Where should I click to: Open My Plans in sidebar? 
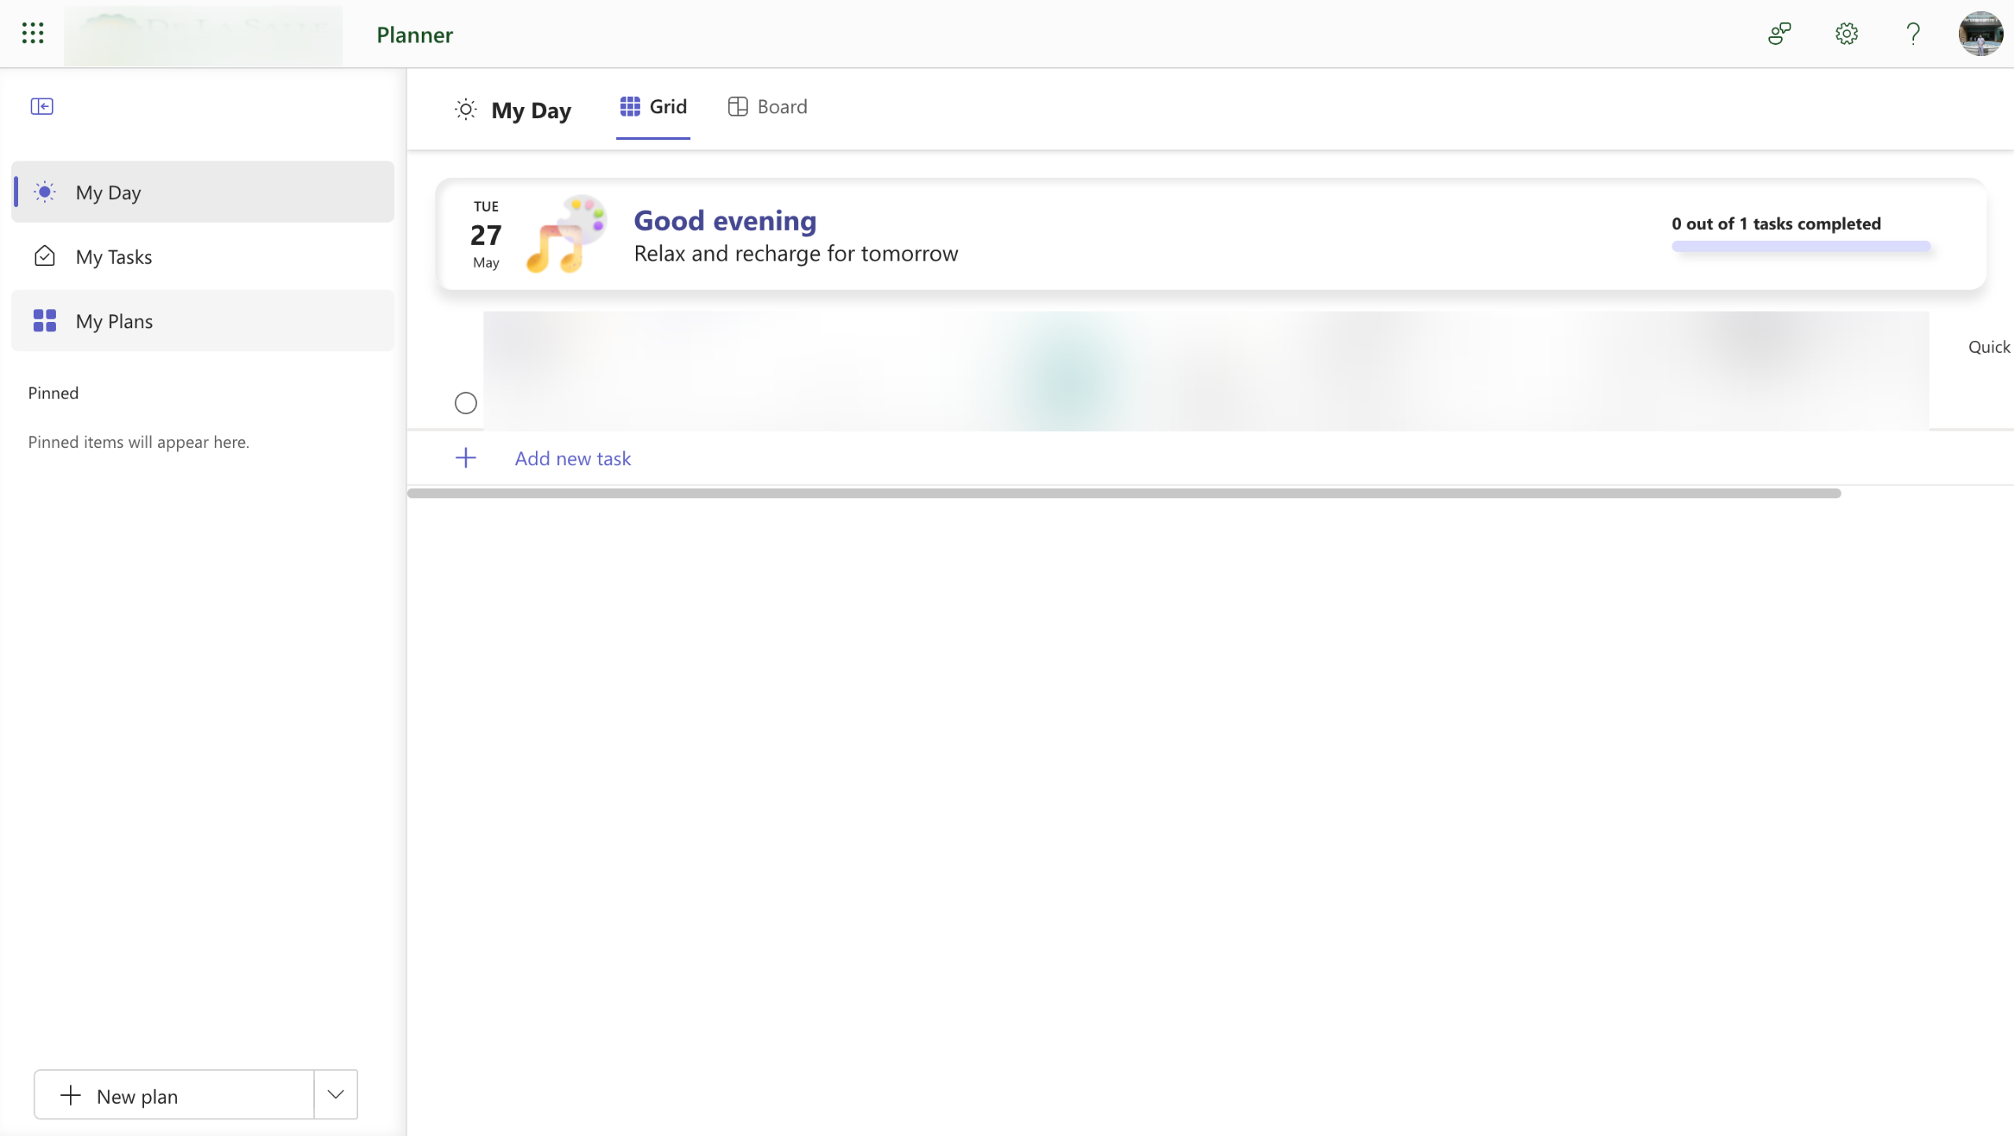click(114, 321)
